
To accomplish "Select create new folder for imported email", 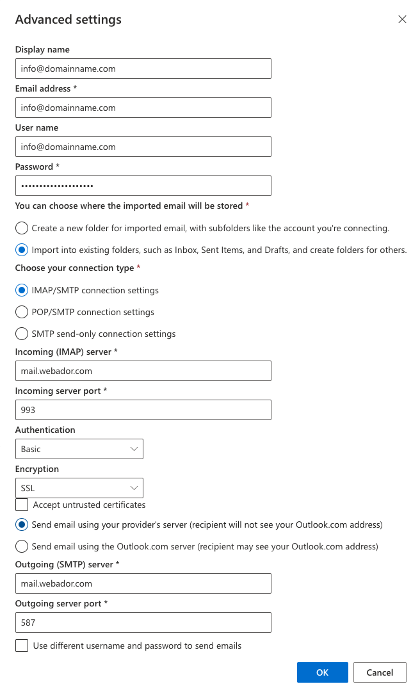I will [x=22, y=228].
